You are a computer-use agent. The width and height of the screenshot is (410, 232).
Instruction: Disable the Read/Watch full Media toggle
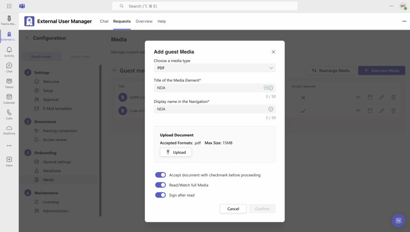[160, 185]
